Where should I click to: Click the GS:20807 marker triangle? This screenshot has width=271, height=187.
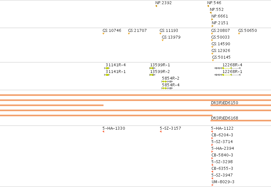click(x=212, y=34)
